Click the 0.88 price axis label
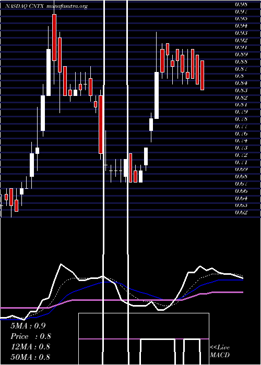The image size is (261, 365). point(241,62)
